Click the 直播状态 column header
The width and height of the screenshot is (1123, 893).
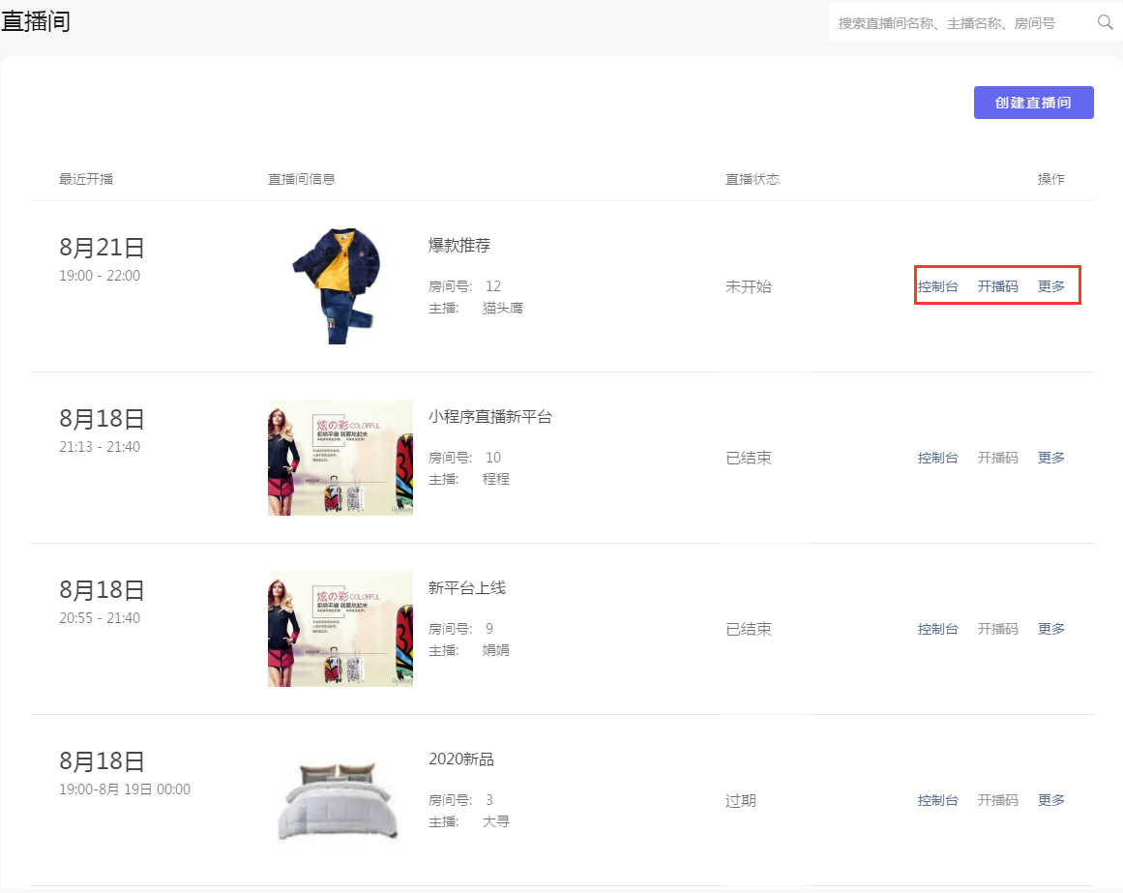pos(752,179)
